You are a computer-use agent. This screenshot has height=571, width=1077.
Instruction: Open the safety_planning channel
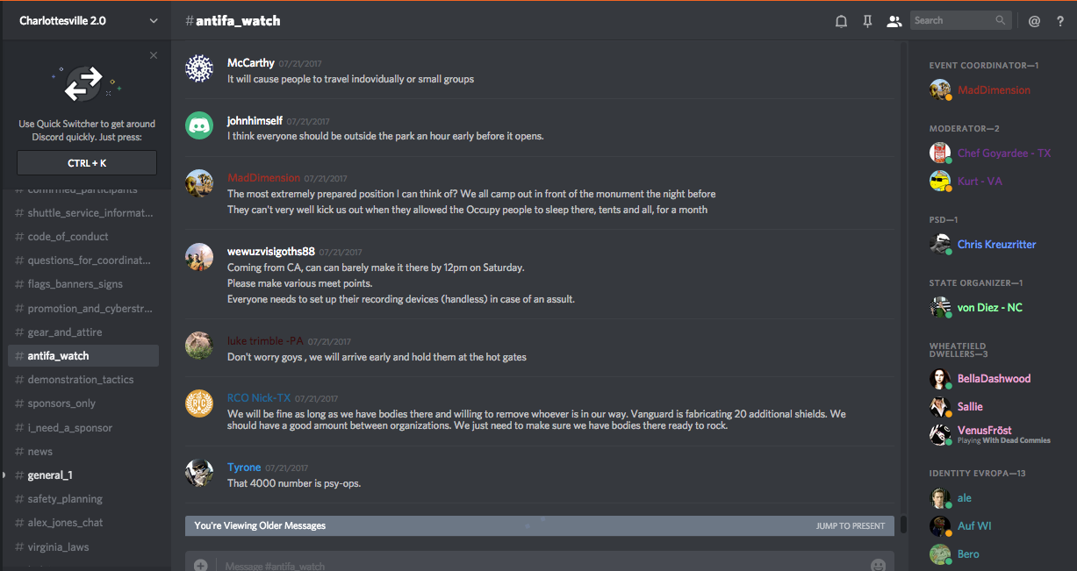pos(65,499)
